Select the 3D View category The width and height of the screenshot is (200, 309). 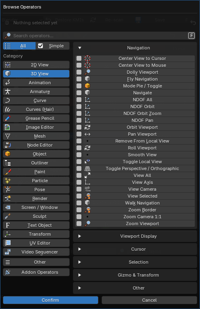click(x=36, y=74)
